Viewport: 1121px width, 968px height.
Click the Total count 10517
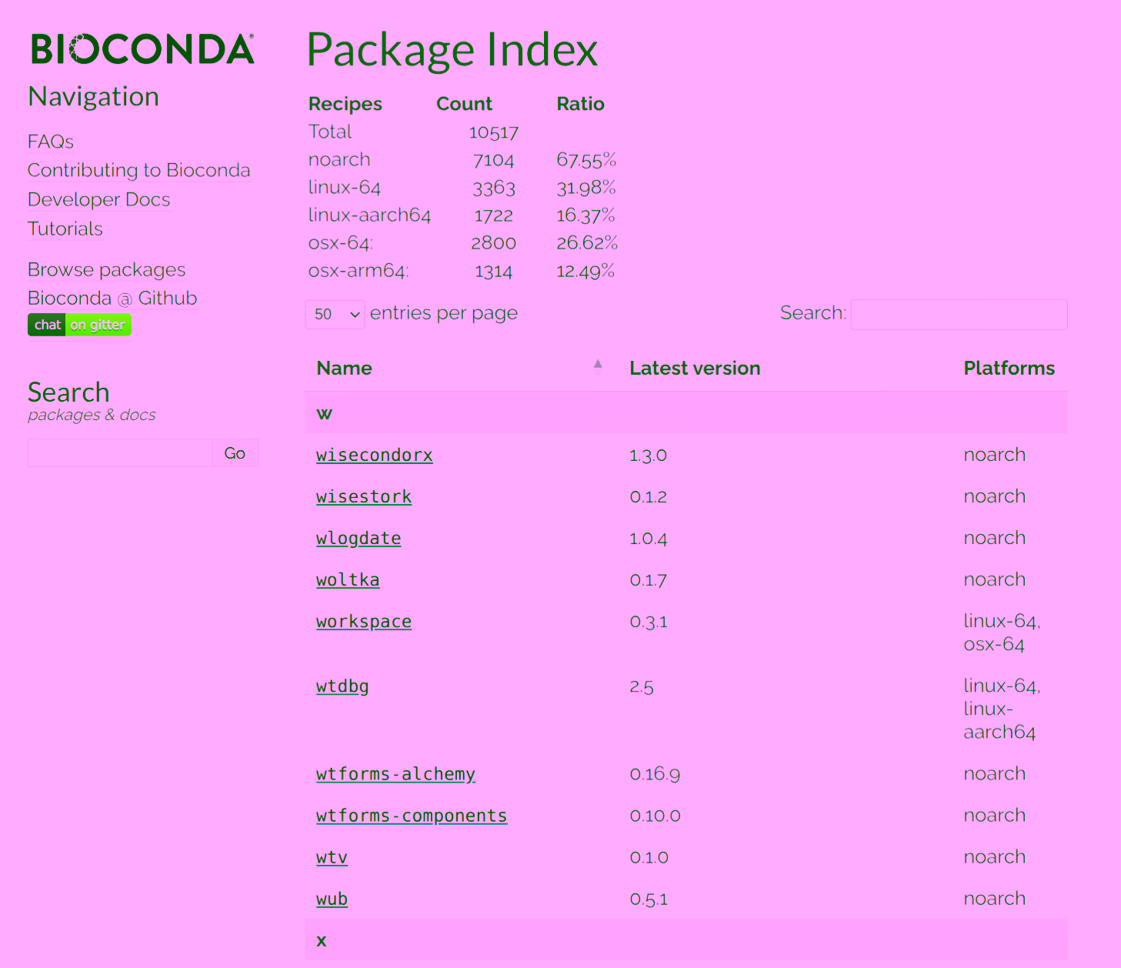[493, 132]
